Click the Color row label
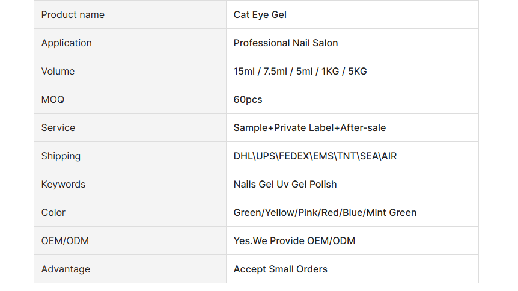Viewport: 518px width, 291px height. coord(53,213)
